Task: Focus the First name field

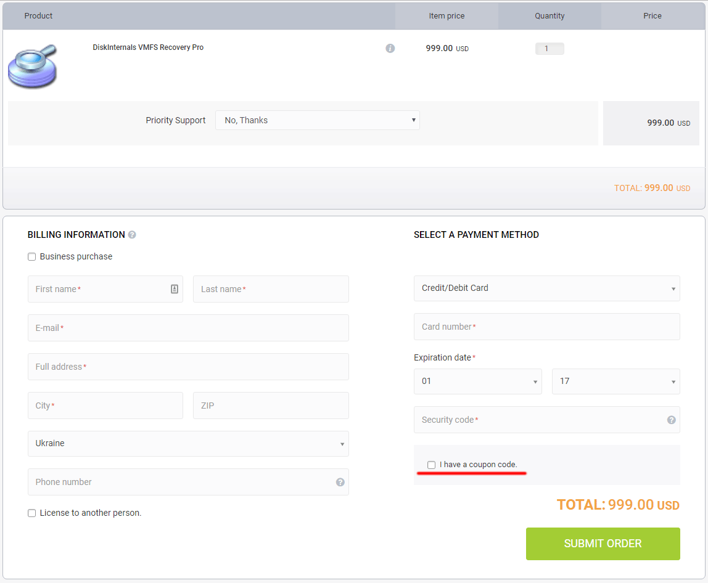Action: coord(105,289)
